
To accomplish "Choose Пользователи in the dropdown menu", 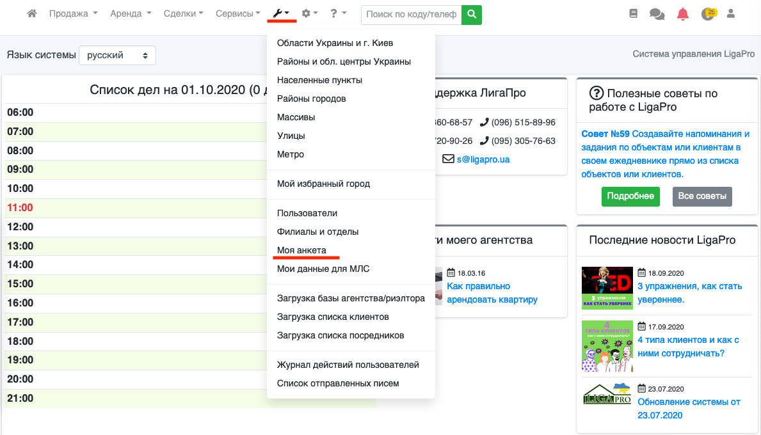I will (307, 213).
